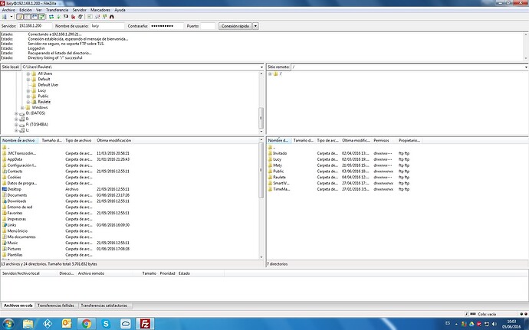Select the TimeMa... remote folder
This screenshot has height=330, width=529.
[x=281, y=189]
